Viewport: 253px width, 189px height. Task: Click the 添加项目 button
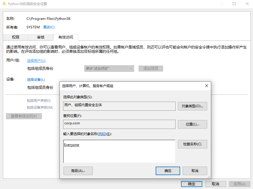[151, 68]
